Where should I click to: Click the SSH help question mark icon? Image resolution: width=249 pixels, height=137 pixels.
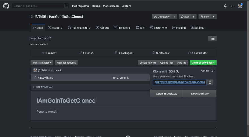point(177,72)
